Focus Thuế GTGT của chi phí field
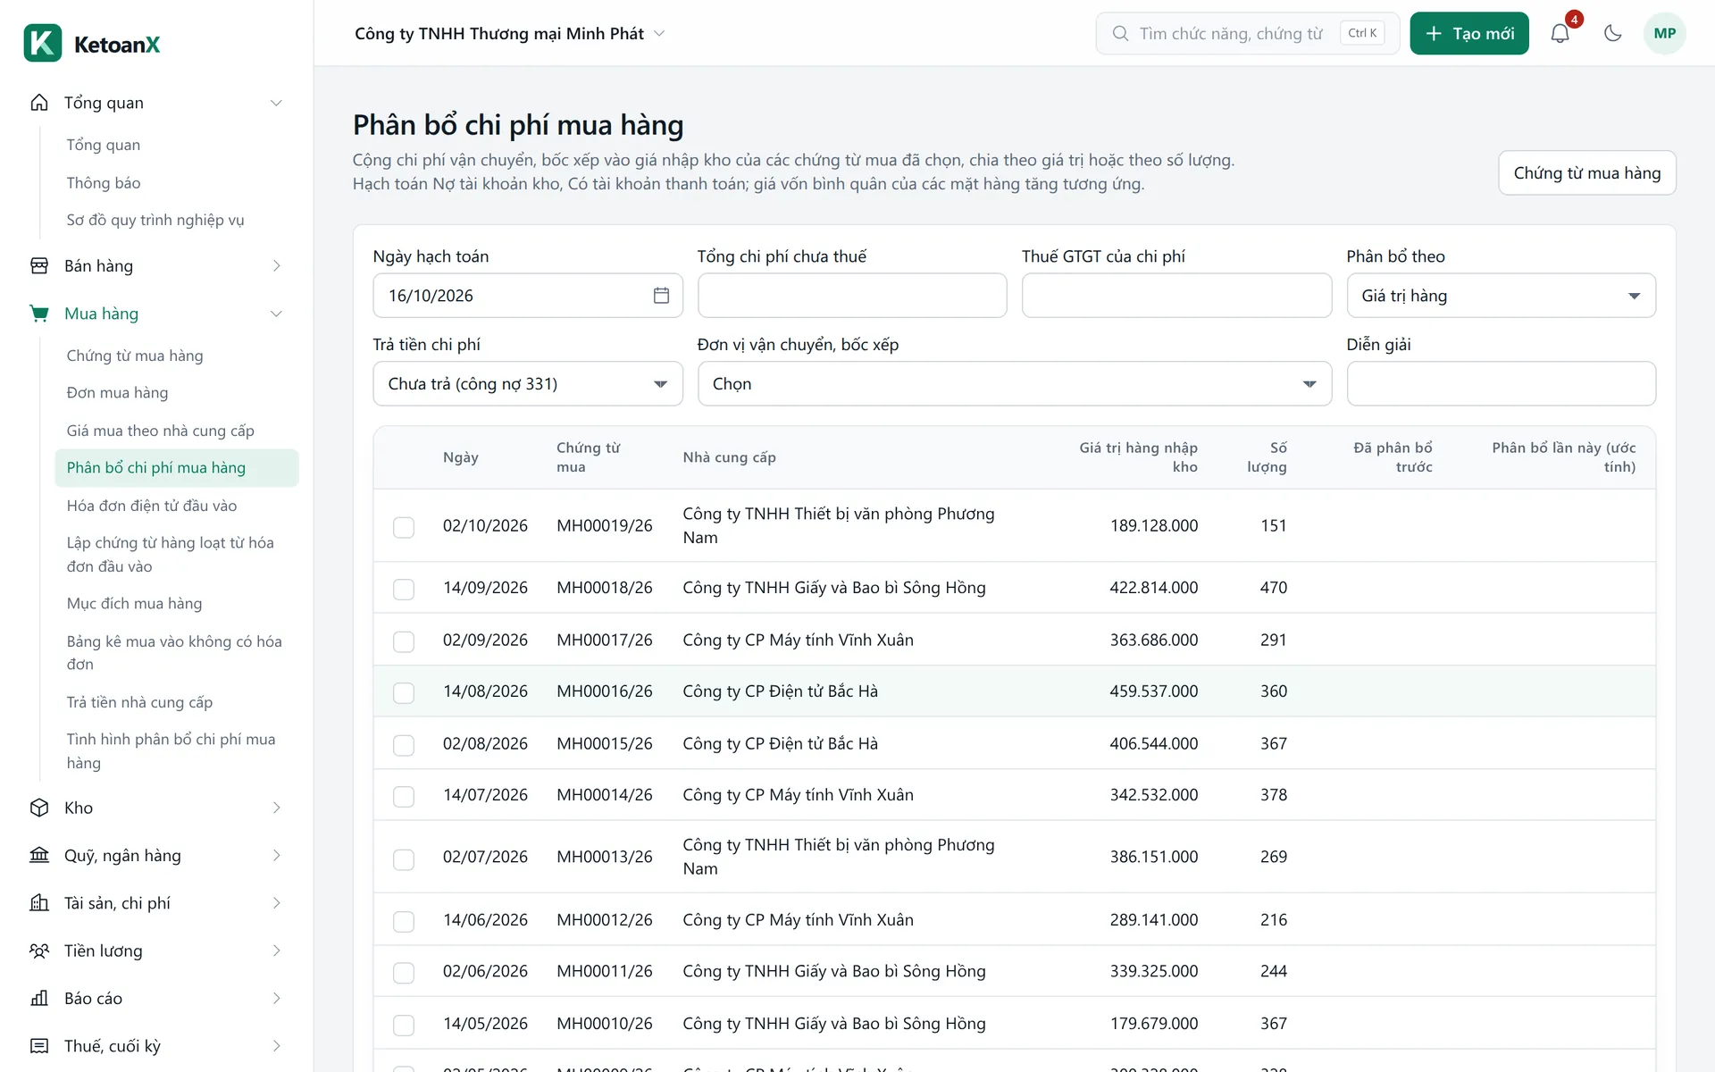 click(1176, 296)
